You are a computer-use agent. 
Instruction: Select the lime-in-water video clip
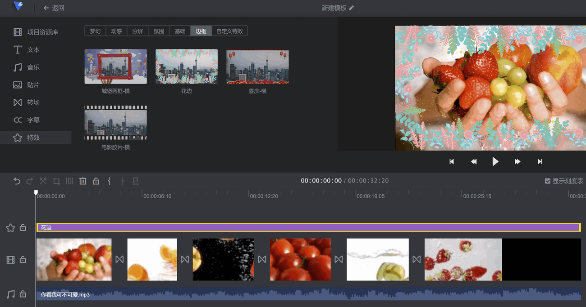tap(378, 259)
